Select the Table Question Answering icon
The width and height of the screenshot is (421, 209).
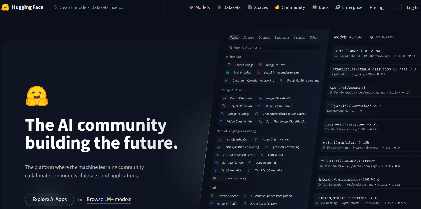(219, 147)
